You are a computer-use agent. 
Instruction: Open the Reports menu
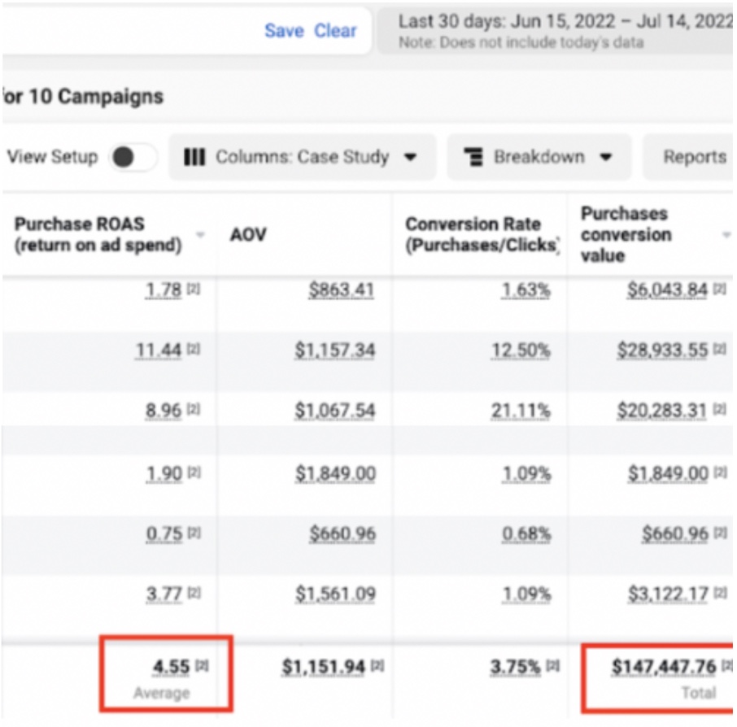(692, 157)
